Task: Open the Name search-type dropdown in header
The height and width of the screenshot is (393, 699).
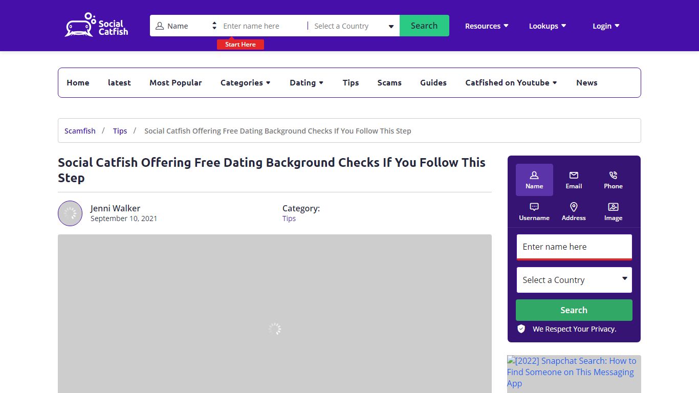Action: click(x=186, y=26)
